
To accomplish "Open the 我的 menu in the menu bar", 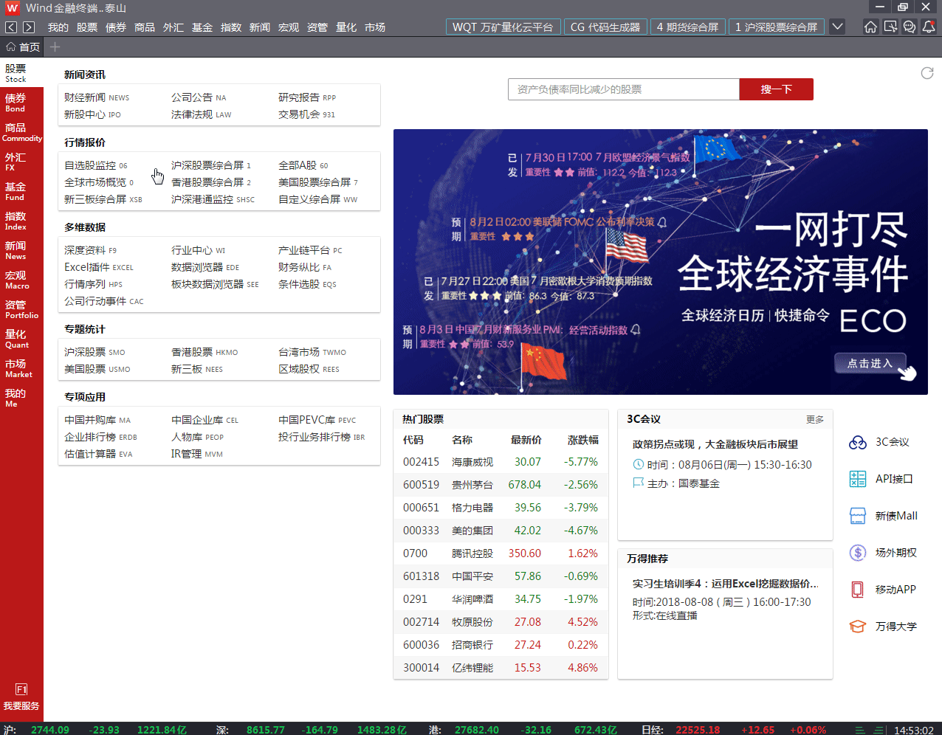I will [x=58, y=27].
